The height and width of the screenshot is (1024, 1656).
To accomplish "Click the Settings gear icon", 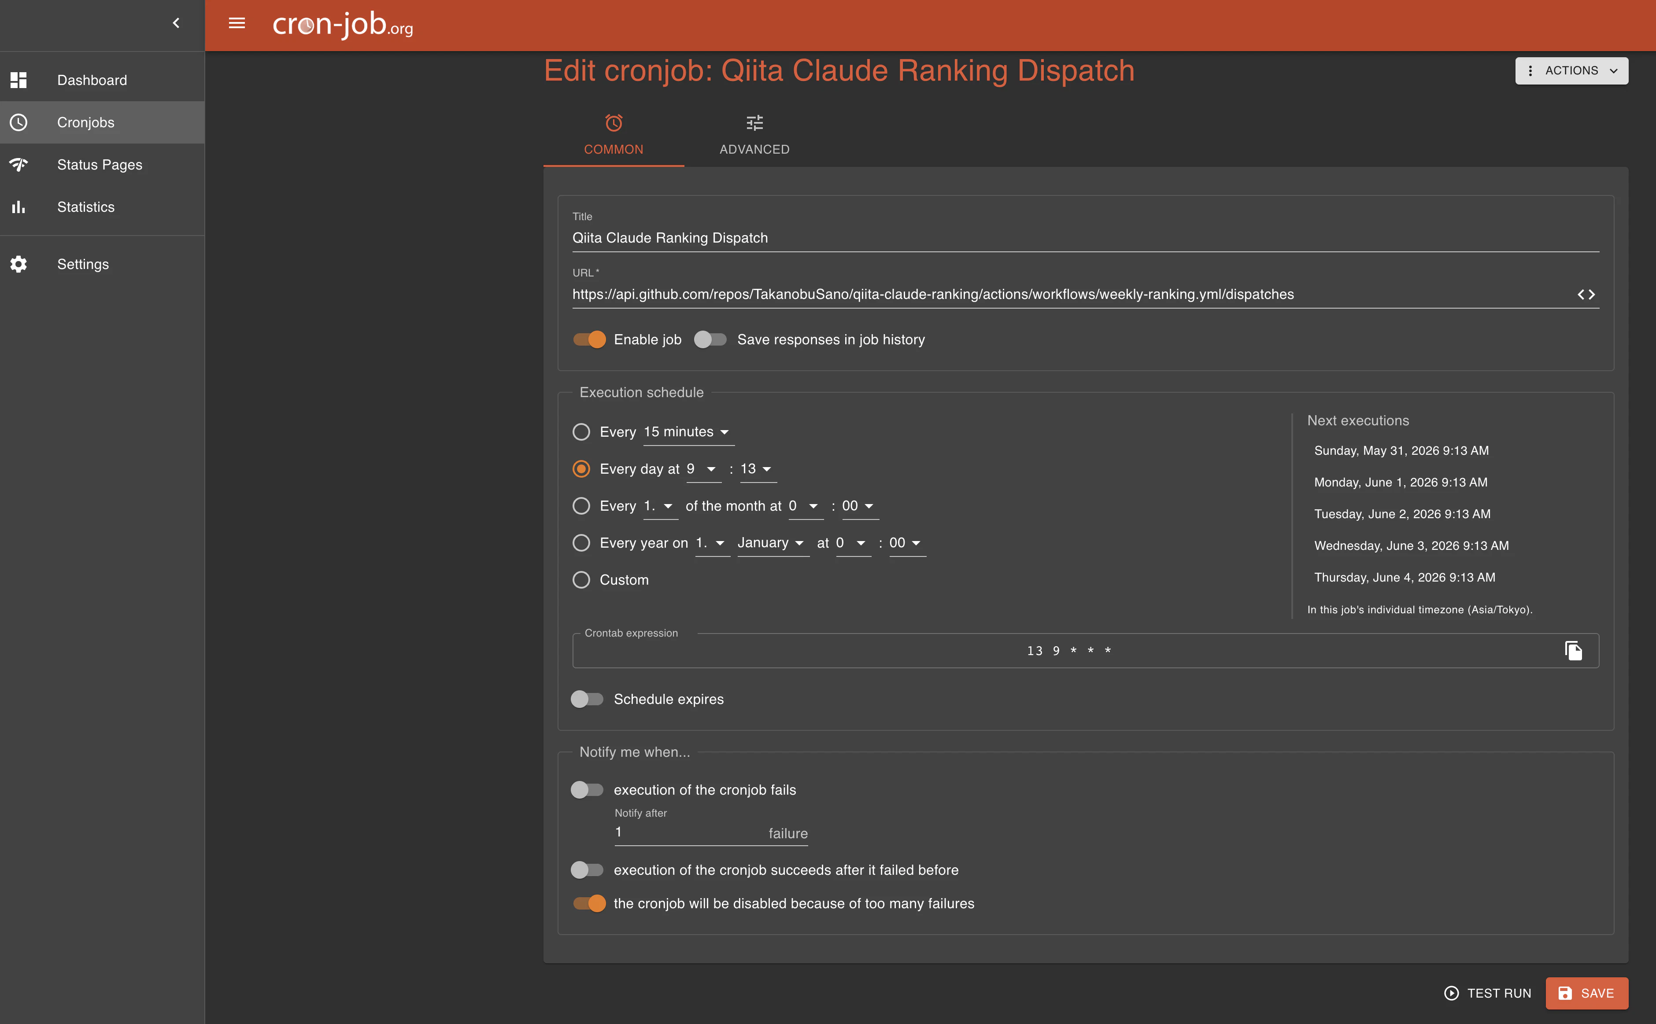I will point(18,264).
